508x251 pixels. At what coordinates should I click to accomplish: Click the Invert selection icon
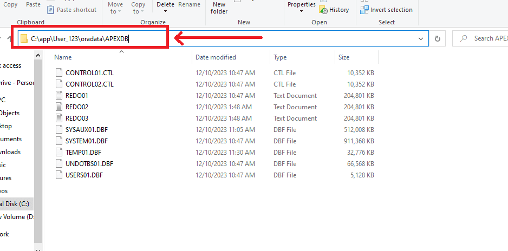364,10
